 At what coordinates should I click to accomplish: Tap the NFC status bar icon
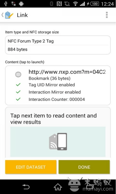59,4
